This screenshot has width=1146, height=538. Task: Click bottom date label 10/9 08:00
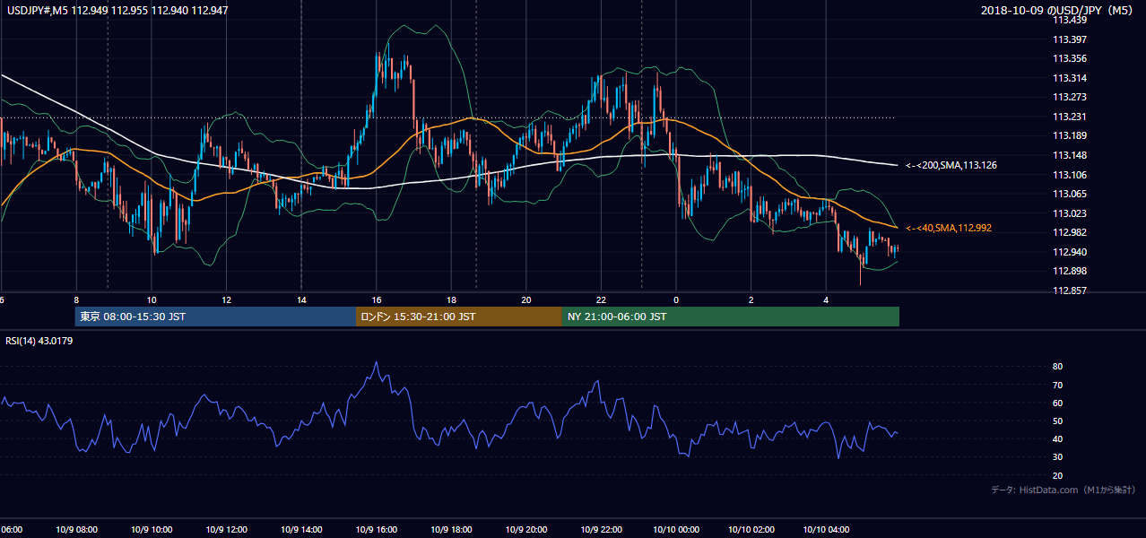77,529
